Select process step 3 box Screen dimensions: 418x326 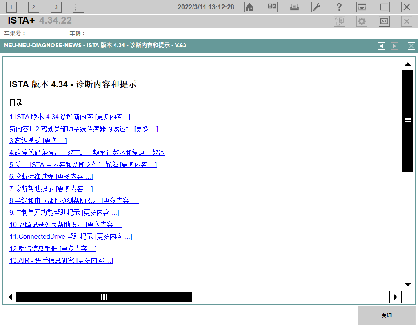point(56,7)
